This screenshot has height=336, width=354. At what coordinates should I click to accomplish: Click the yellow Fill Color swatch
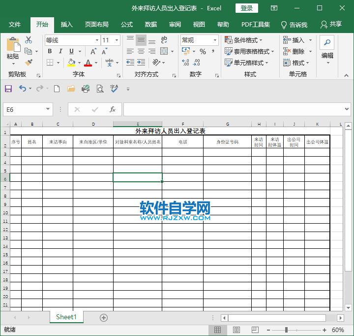click(71, 63)
